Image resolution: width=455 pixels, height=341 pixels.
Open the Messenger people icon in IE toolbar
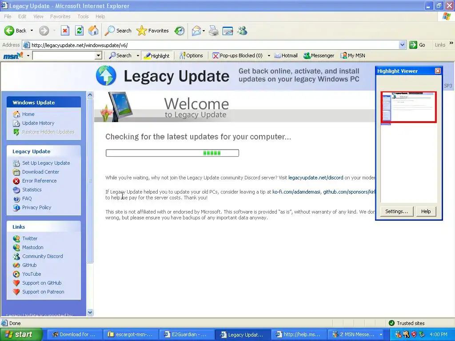242,31
